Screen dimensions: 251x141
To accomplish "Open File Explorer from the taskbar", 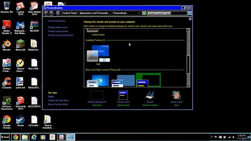I will tap(25, 137).
